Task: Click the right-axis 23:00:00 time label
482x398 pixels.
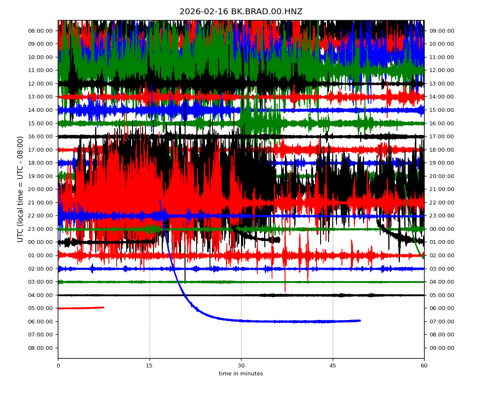Action: point(442,215)
